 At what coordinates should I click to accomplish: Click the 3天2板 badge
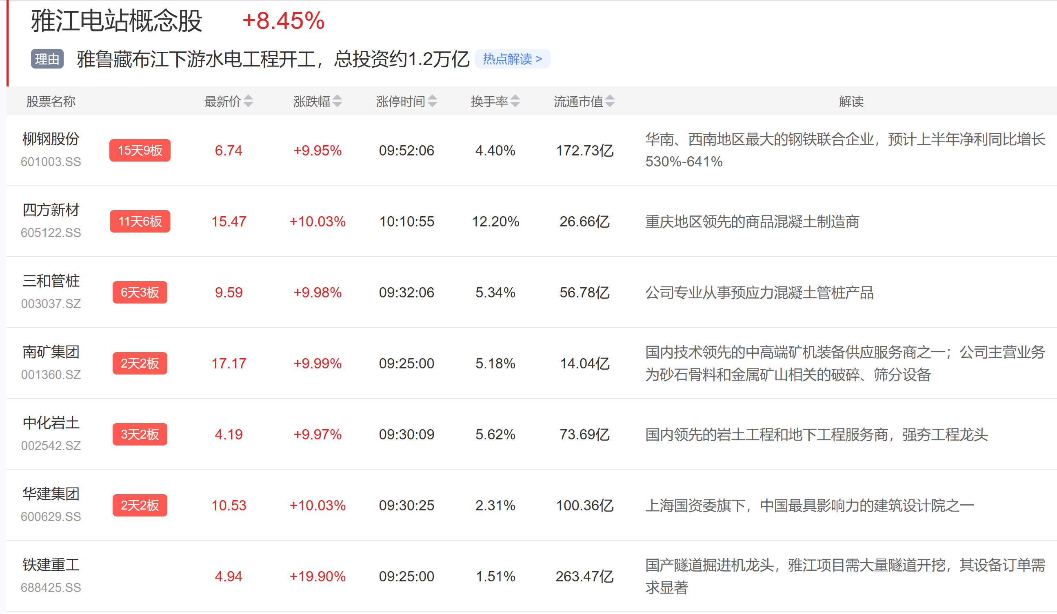[x=140, y=434]
